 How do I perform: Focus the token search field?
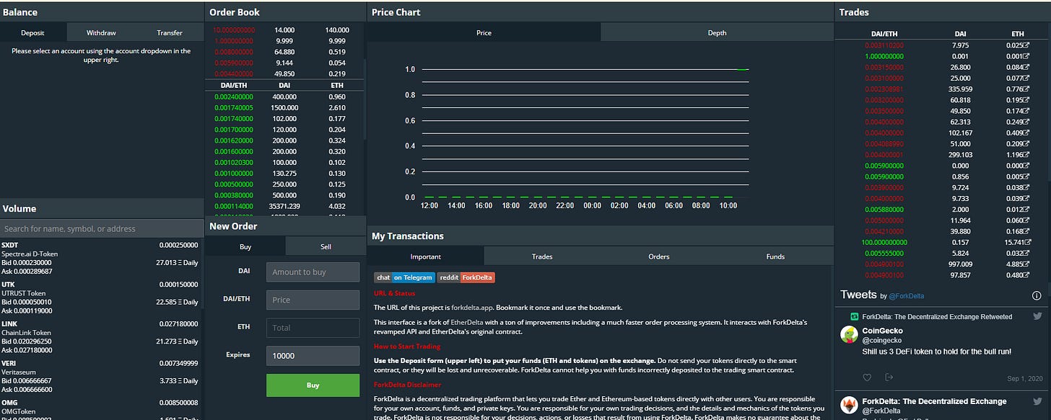point(102,228)
